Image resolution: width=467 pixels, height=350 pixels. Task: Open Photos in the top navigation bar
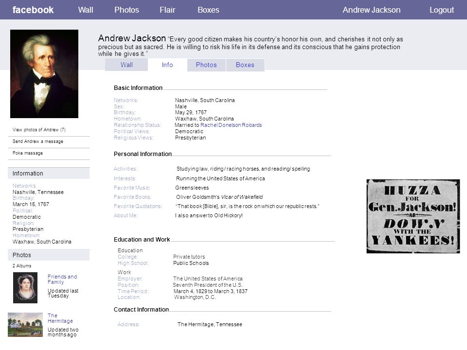126,10
